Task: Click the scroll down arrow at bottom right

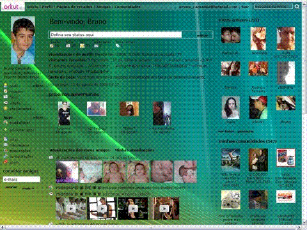Action: [304, 222]
